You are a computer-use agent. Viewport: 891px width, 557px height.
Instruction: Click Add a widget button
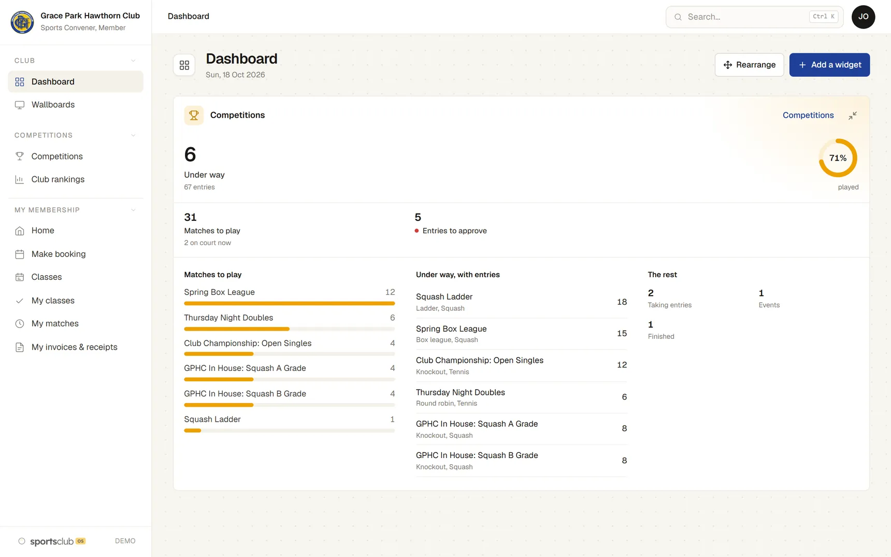[829, 65]
